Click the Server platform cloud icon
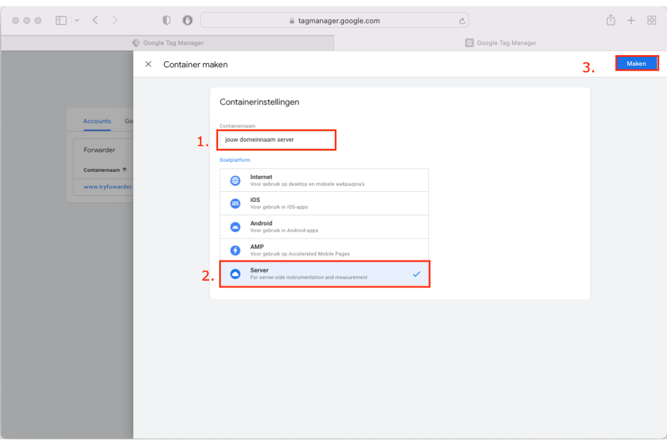This screenshot has width=667, height=445. pyautogui.click(x=235, y=274)
